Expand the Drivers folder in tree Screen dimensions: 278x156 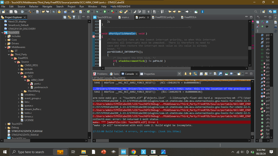(x=6, y=44)
